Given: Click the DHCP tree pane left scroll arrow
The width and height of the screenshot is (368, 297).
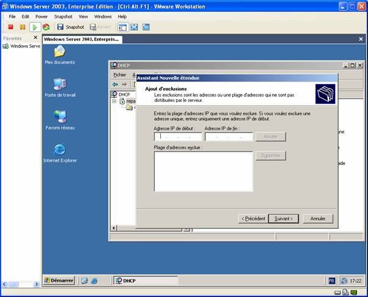Looking at the screenshot, I should click(114, 228).
